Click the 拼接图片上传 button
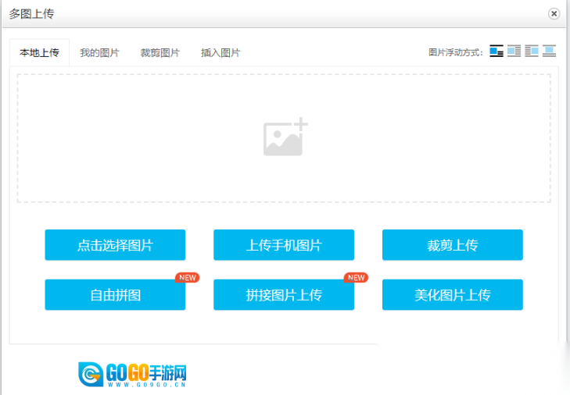Viewport: 570px width, 395px height. coord(284,295)
